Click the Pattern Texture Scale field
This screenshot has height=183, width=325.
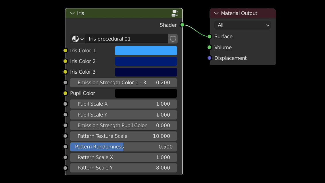pos(123,136)
